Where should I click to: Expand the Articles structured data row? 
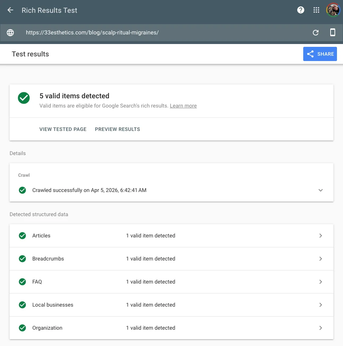321,235
